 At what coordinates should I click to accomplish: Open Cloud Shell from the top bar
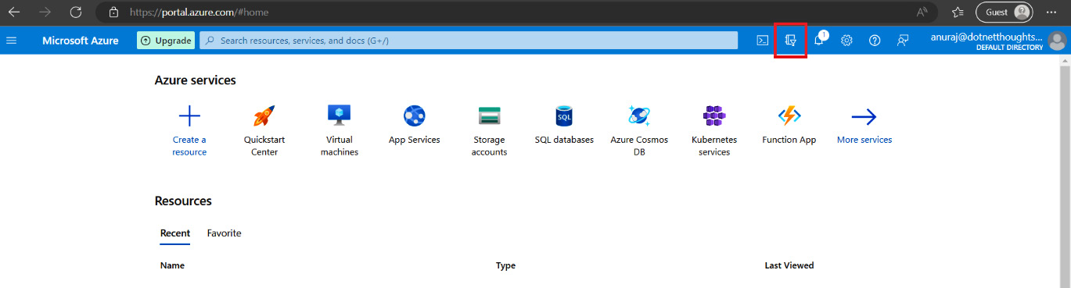(762, 41)
